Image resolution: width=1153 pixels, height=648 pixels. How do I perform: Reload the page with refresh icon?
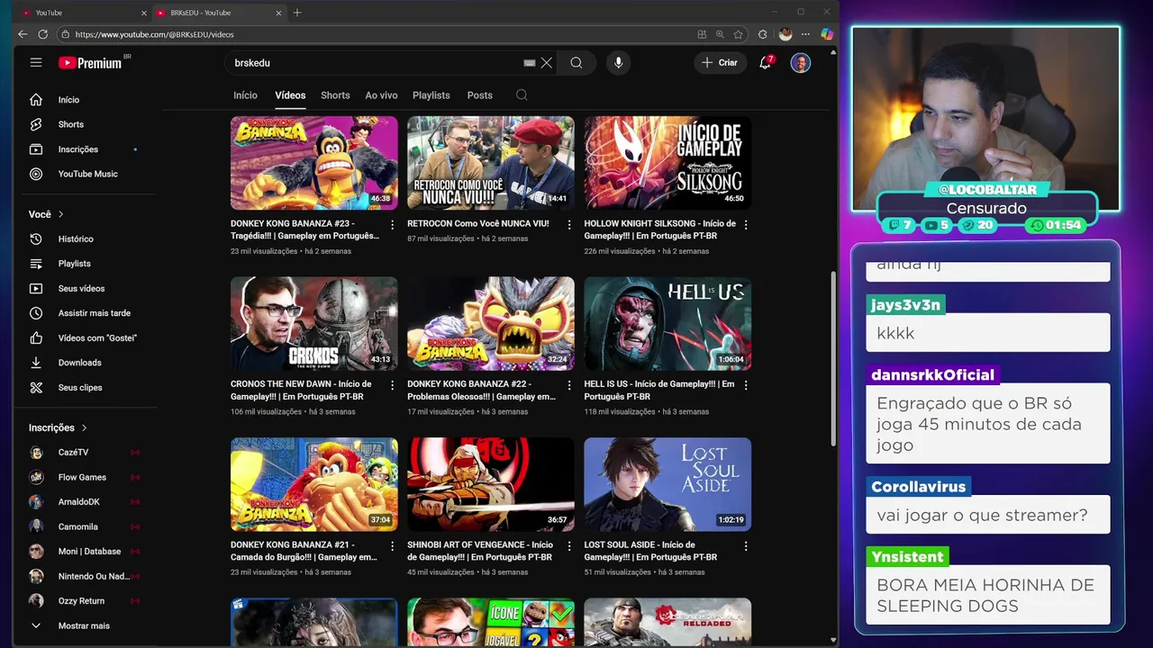click(x=42, y=34)
